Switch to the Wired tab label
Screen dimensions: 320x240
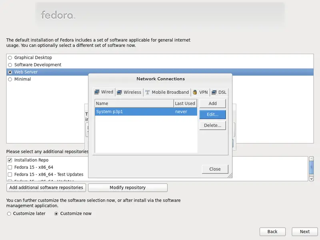tap(107, 92)
